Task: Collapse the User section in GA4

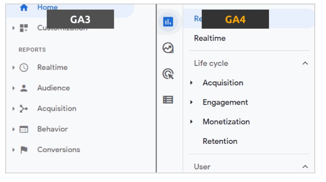Action: (x=305, y=167)
